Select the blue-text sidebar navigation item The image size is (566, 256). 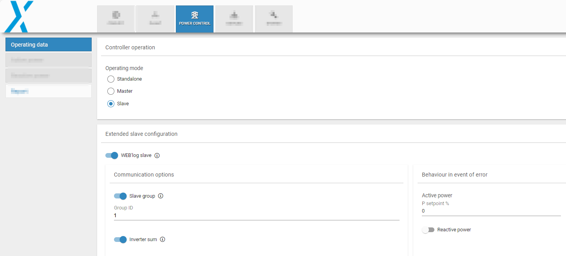coord(48,91)
